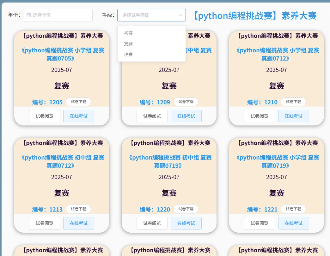Preview paper 1205 with 试卷阅览
Viewport: 330px width, 256px height.
pyautogui.click(x=44, y=116)
